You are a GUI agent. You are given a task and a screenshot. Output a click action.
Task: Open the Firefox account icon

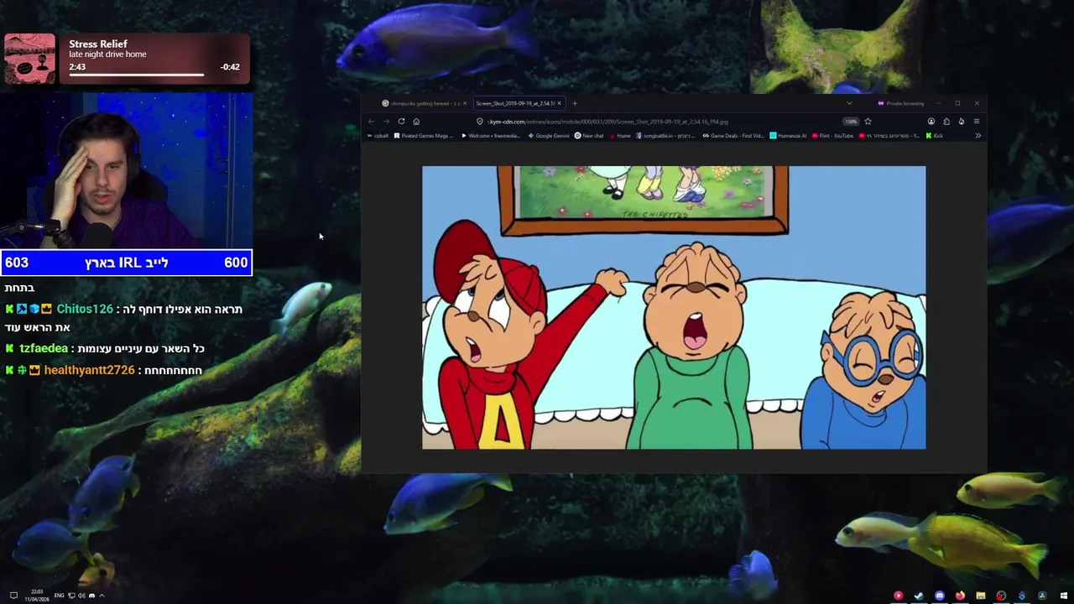[931, 122]
